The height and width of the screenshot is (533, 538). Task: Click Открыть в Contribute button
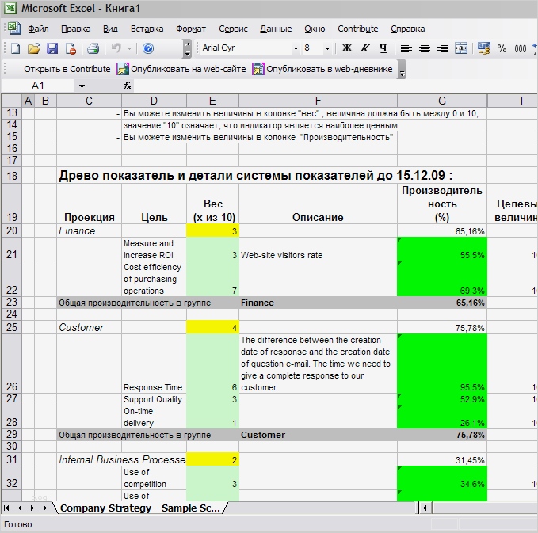coord(66,69)
